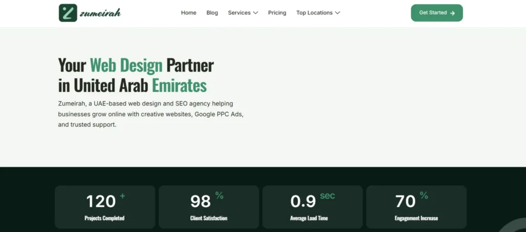
Task: Click the green Emirates heading word
Action: pos(179,86)
